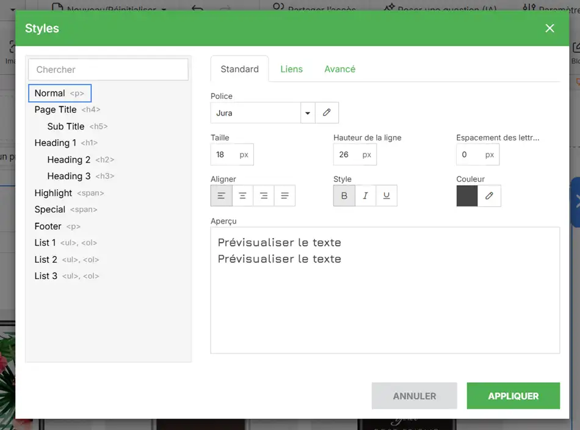Edit the Jura font with pencil icon
This screenshot has width=580, height=430.
point(327,112)
